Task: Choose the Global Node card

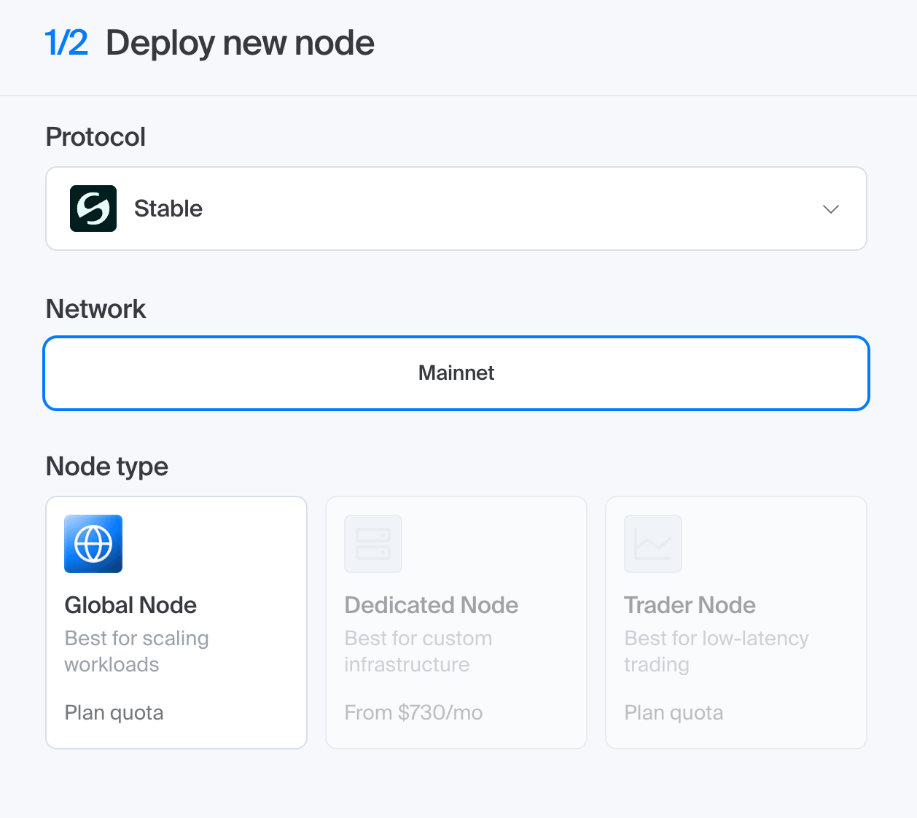Action: point(176,623)
